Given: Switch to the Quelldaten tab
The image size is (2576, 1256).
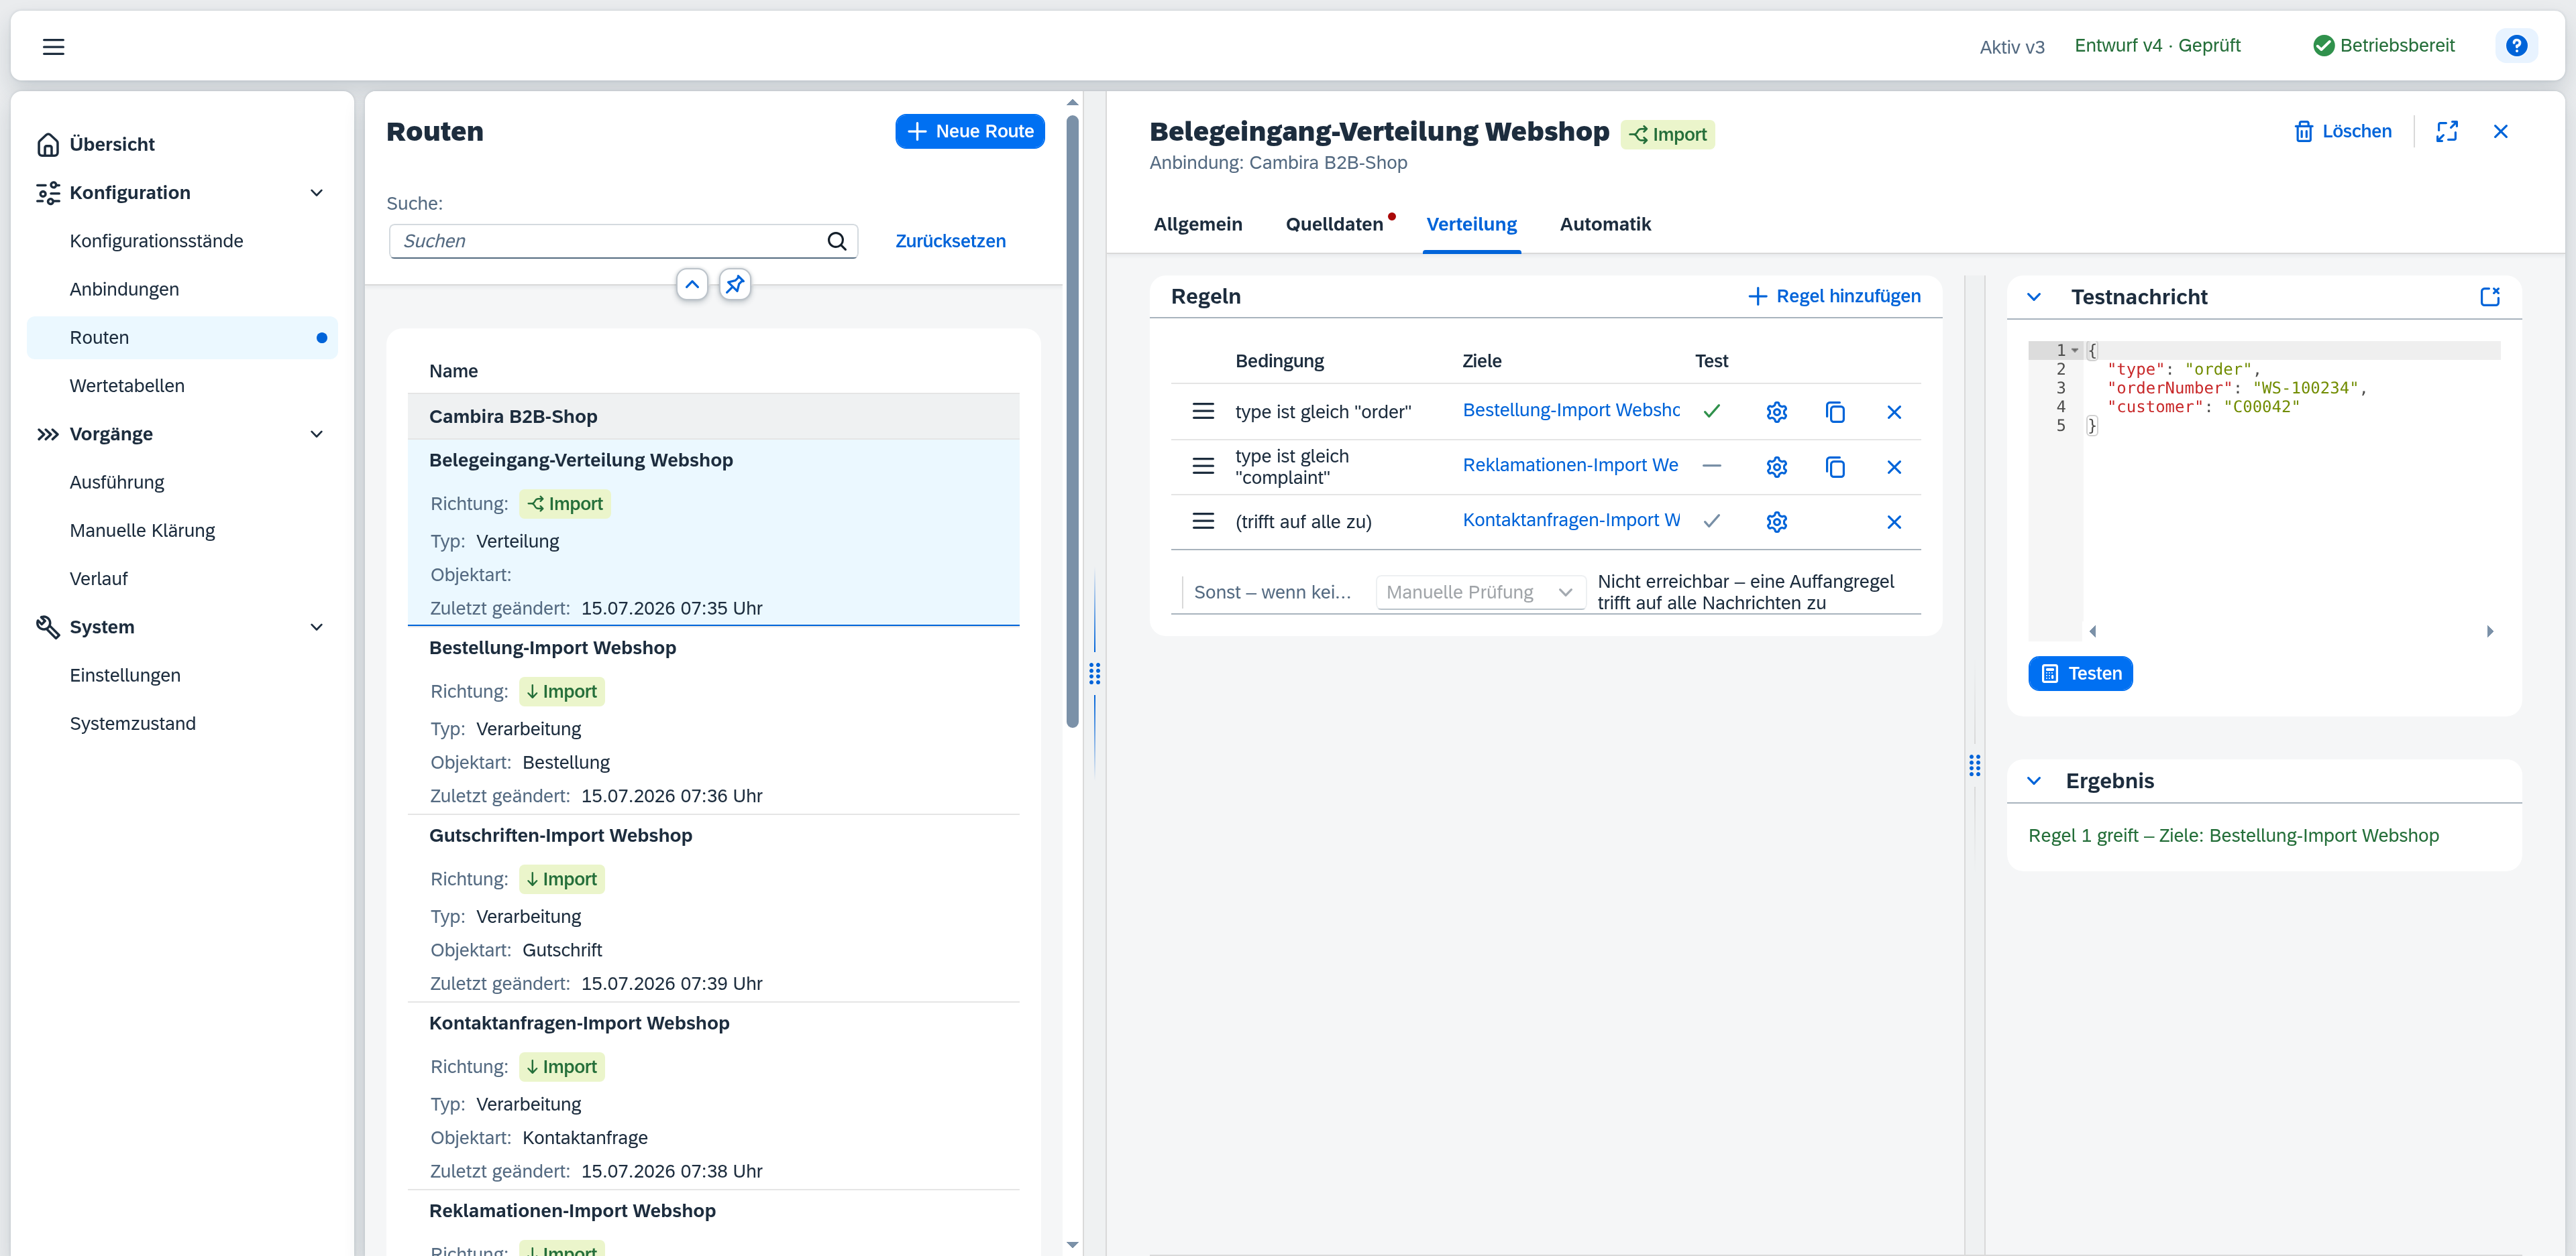Looking at the screenshot, I should 1335,224.
